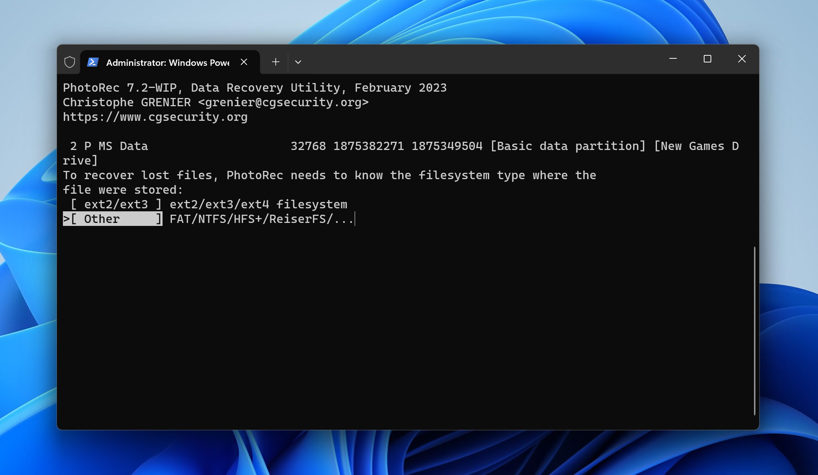
Task: Click the PhotoRec 7.2-WIP title line
Action: click(x=255, y=88)
